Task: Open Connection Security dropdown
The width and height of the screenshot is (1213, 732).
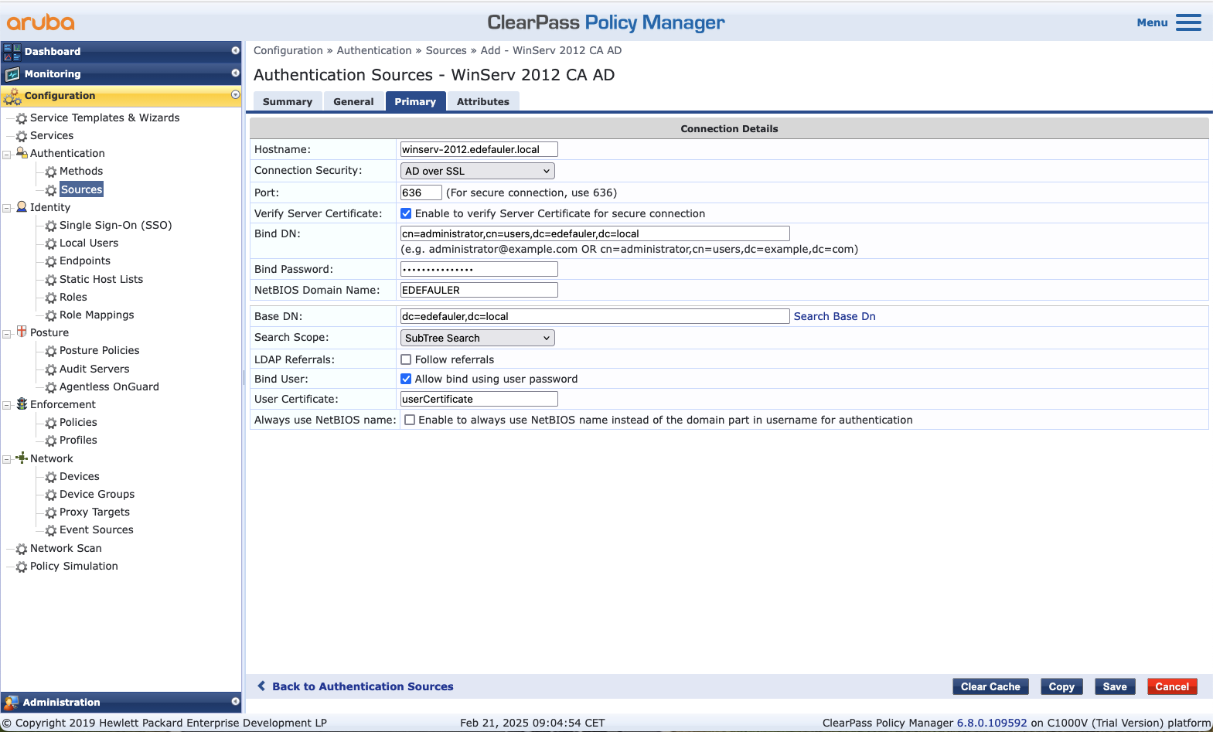Action: (x=477, y=171)
